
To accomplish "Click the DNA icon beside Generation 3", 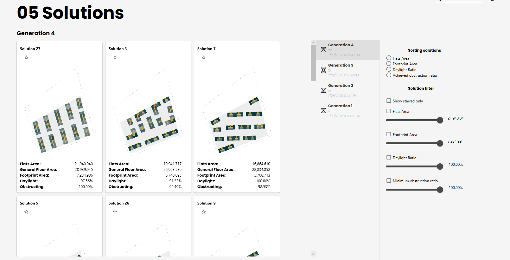I will coord(323,70).
